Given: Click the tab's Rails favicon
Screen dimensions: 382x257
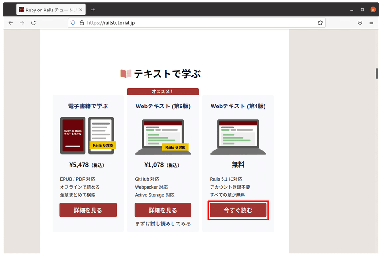Looking at the screenshot, I should (x=21, y=10).
